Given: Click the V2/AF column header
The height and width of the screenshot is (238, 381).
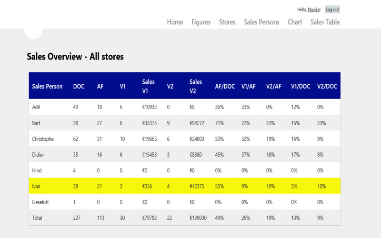Looking at the screenshot, I should [x=273, y=87].
